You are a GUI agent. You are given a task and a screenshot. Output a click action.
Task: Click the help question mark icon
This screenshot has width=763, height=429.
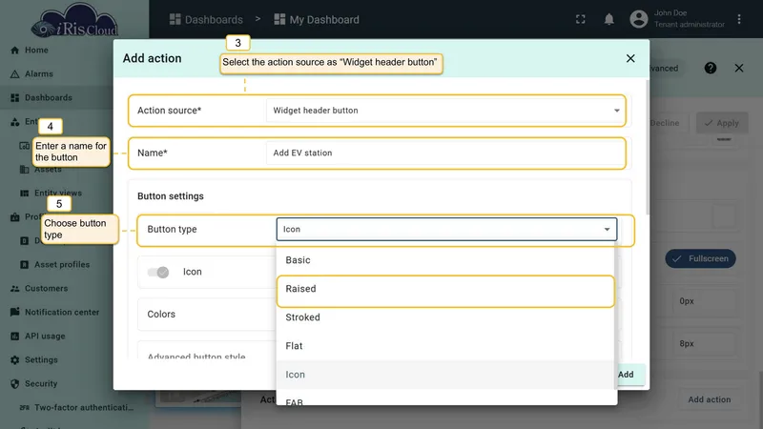pos(711,68)
